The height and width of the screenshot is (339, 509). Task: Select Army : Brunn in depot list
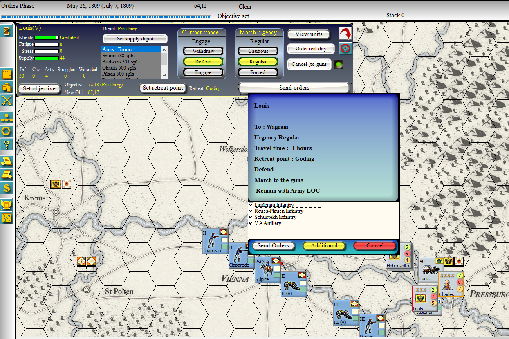[131, 49]
